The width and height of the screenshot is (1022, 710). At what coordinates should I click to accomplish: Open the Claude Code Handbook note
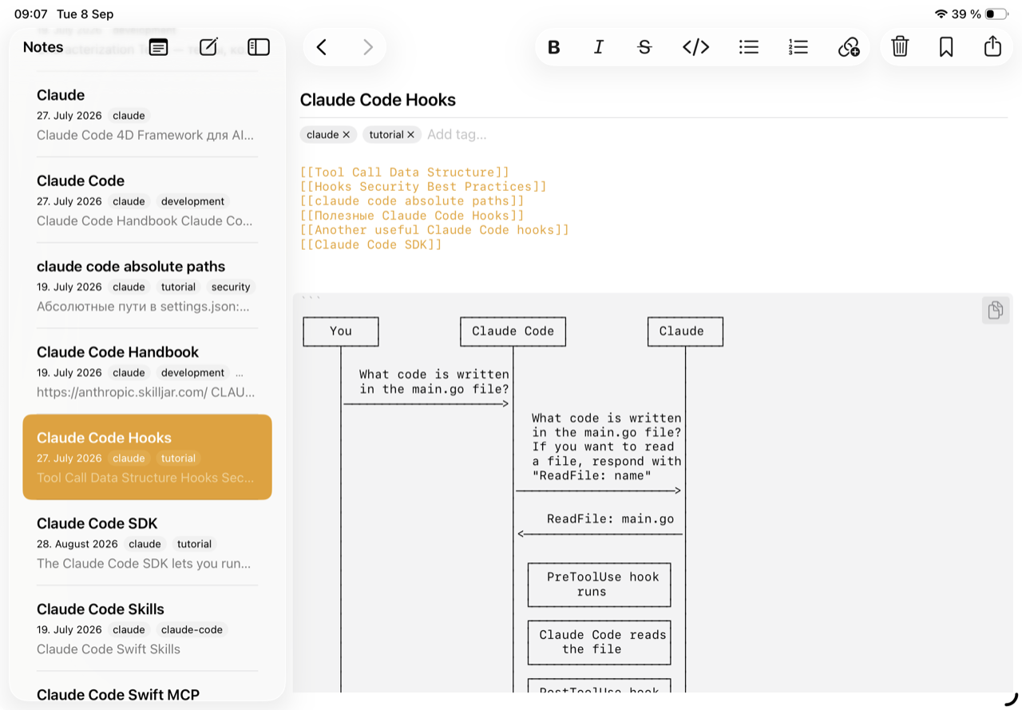coord(147,371)
